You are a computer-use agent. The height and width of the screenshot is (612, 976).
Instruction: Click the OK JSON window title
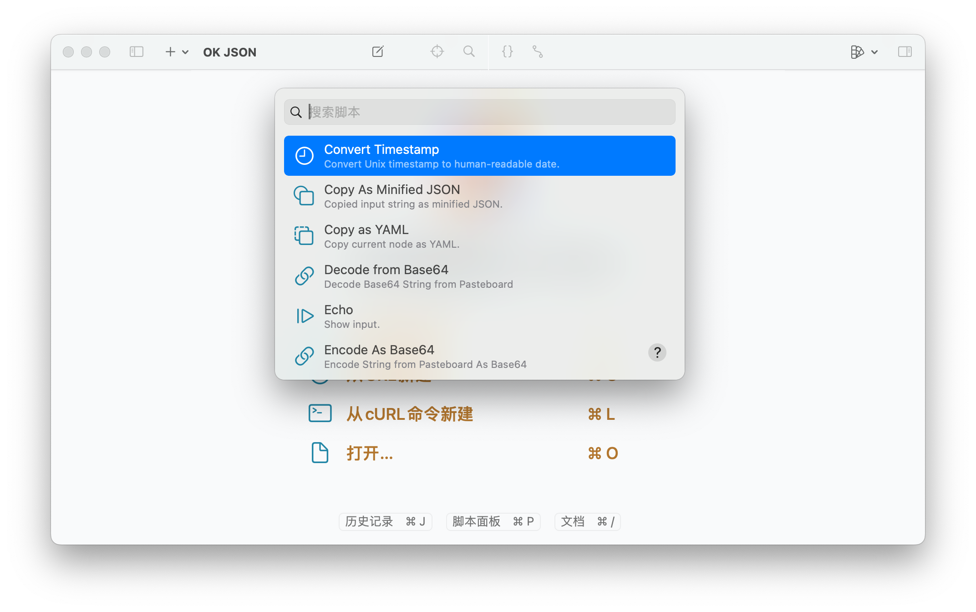(x=230, y=52)
